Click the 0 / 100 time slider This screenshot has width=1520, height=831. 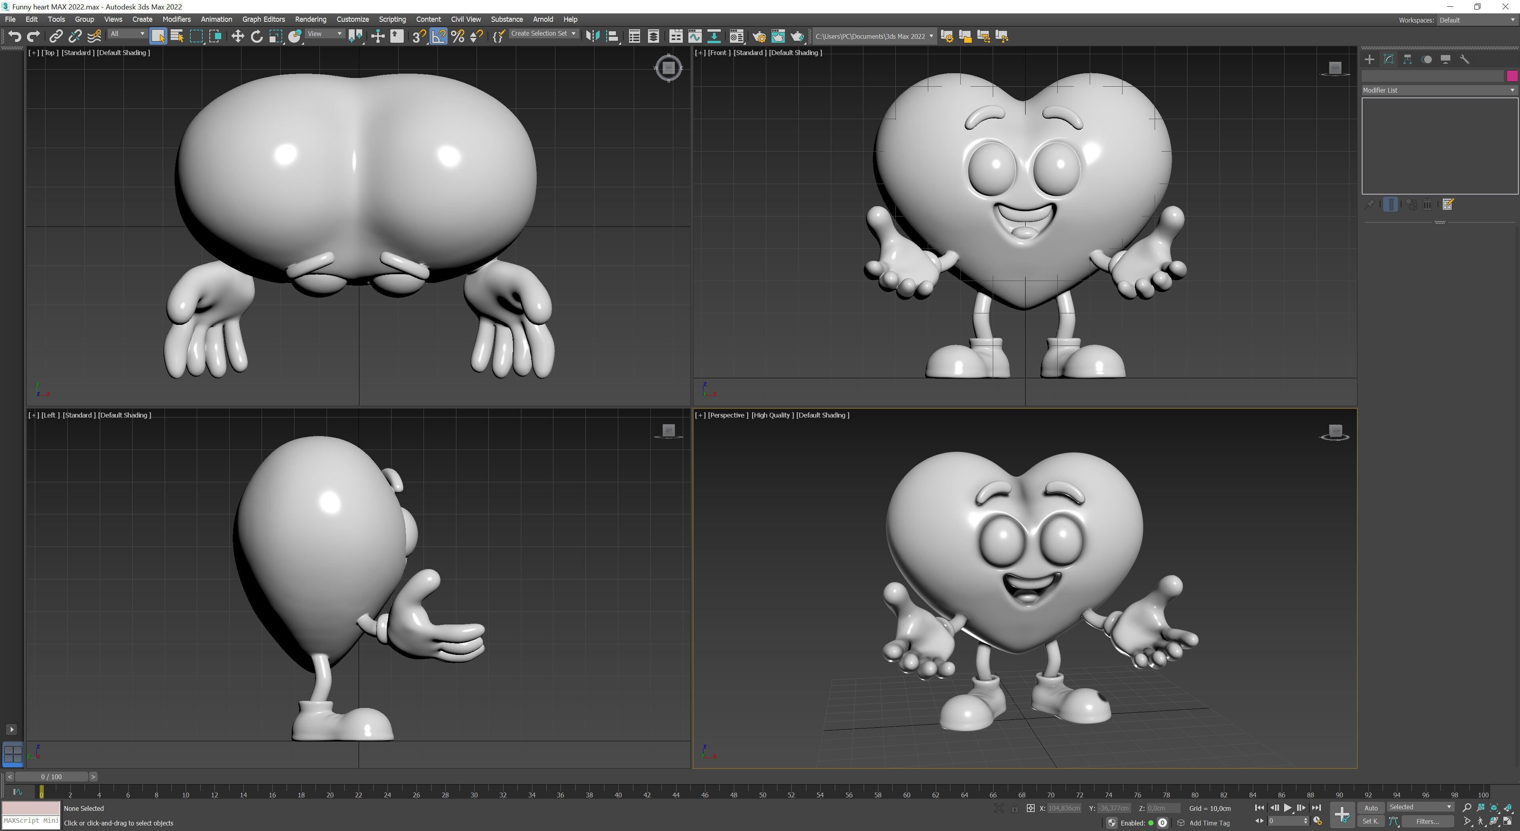click(51, 777)
